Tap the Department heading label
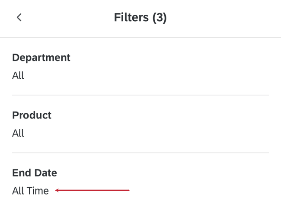 click(41, 58)
